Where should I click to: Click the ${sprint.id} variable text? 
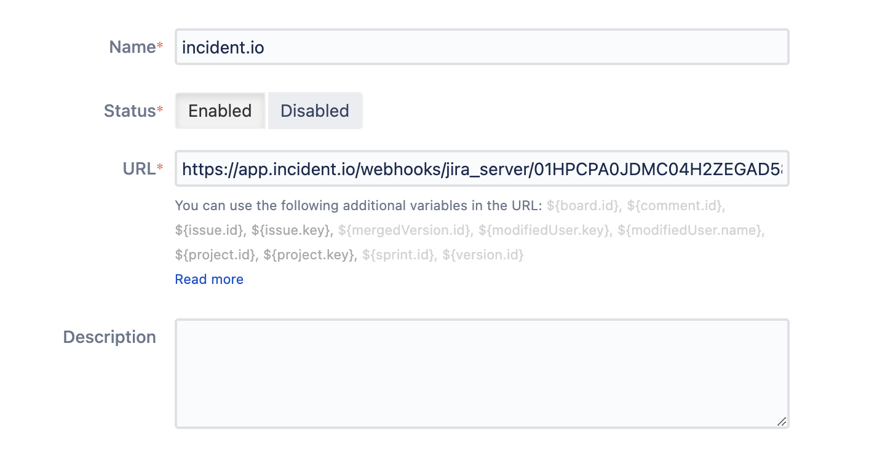[397, 254]
